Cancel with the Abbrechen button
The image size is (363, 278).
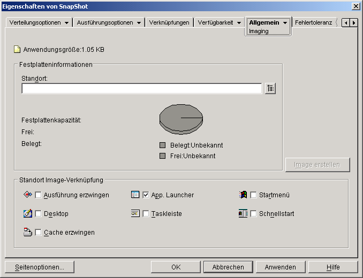[x=228, y=267]
